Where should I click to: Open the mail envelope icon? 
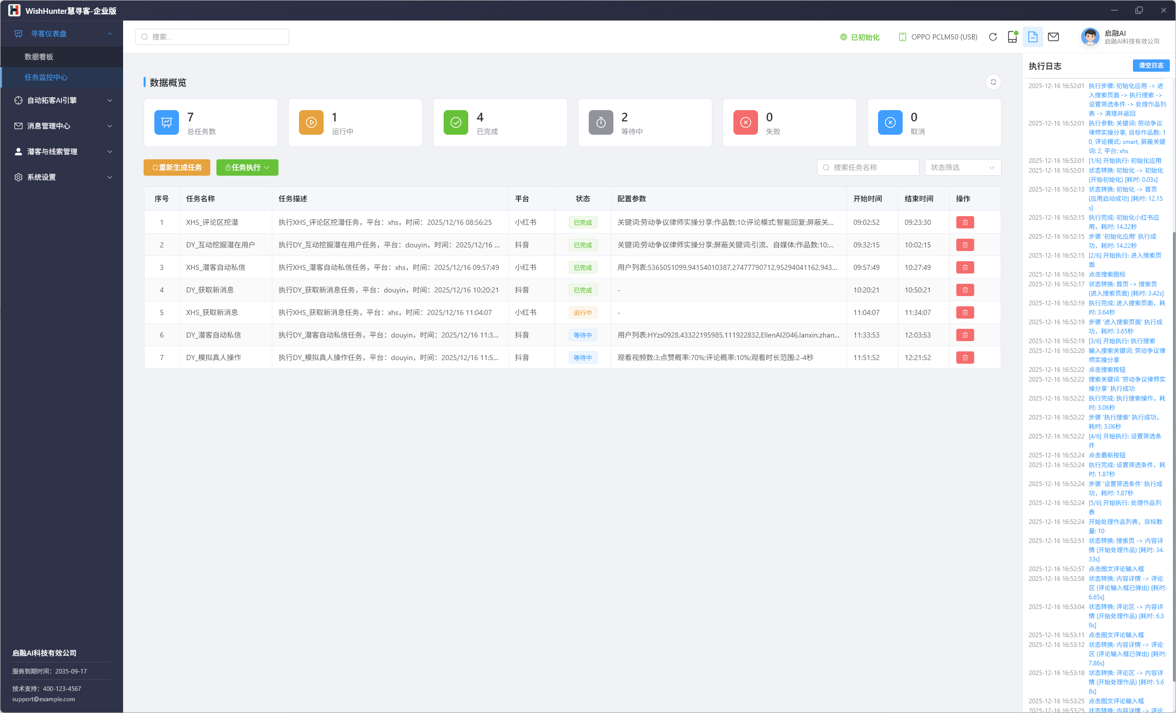[x=1053, y=37]
